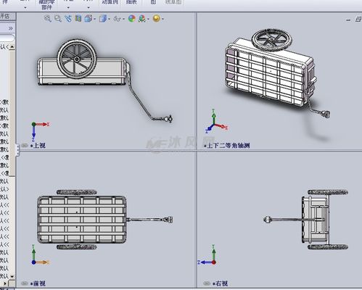Click the Previous View icon

68,19
